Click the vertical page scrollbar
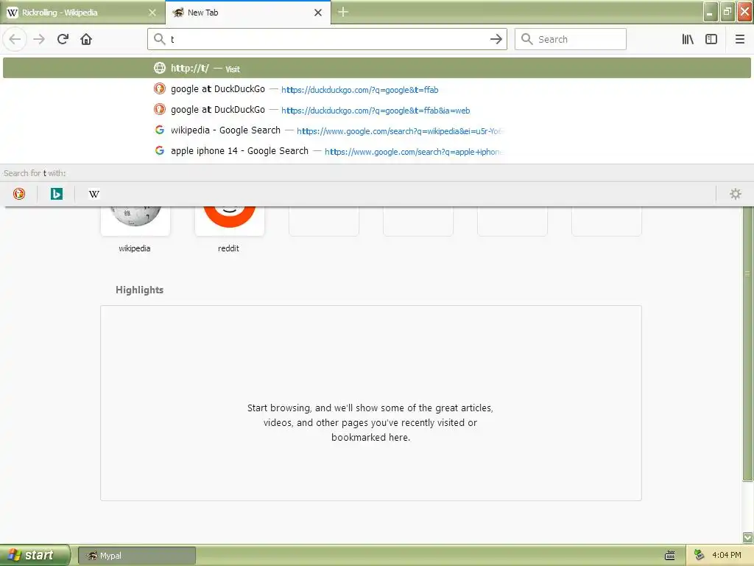Viewport: 754px width, 566px height. [x=747, y=343]
